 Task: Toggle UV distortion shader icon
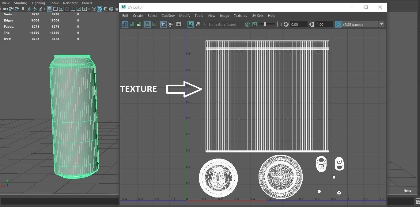tap(139, 24)
